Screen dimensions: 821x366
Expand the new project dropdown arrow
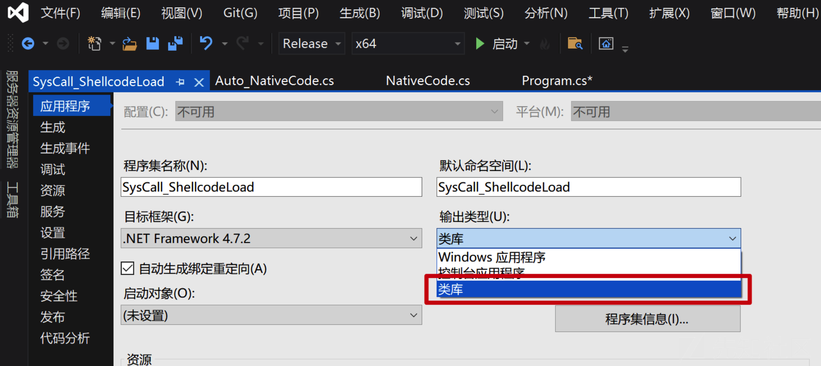tap(112, 43)
